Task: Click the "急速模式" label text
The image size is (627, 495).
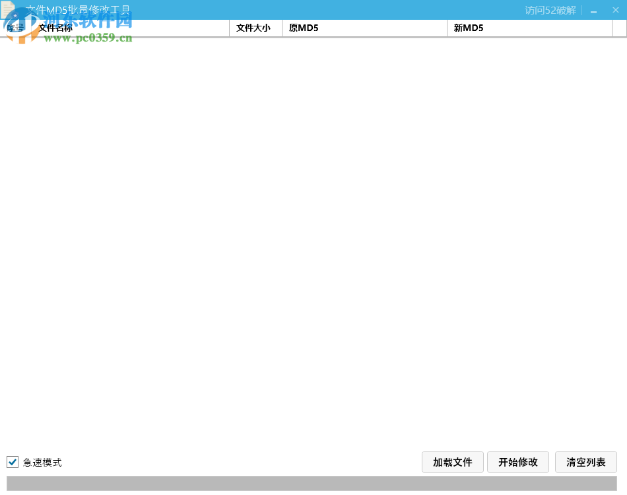Action: pos(42,462)
